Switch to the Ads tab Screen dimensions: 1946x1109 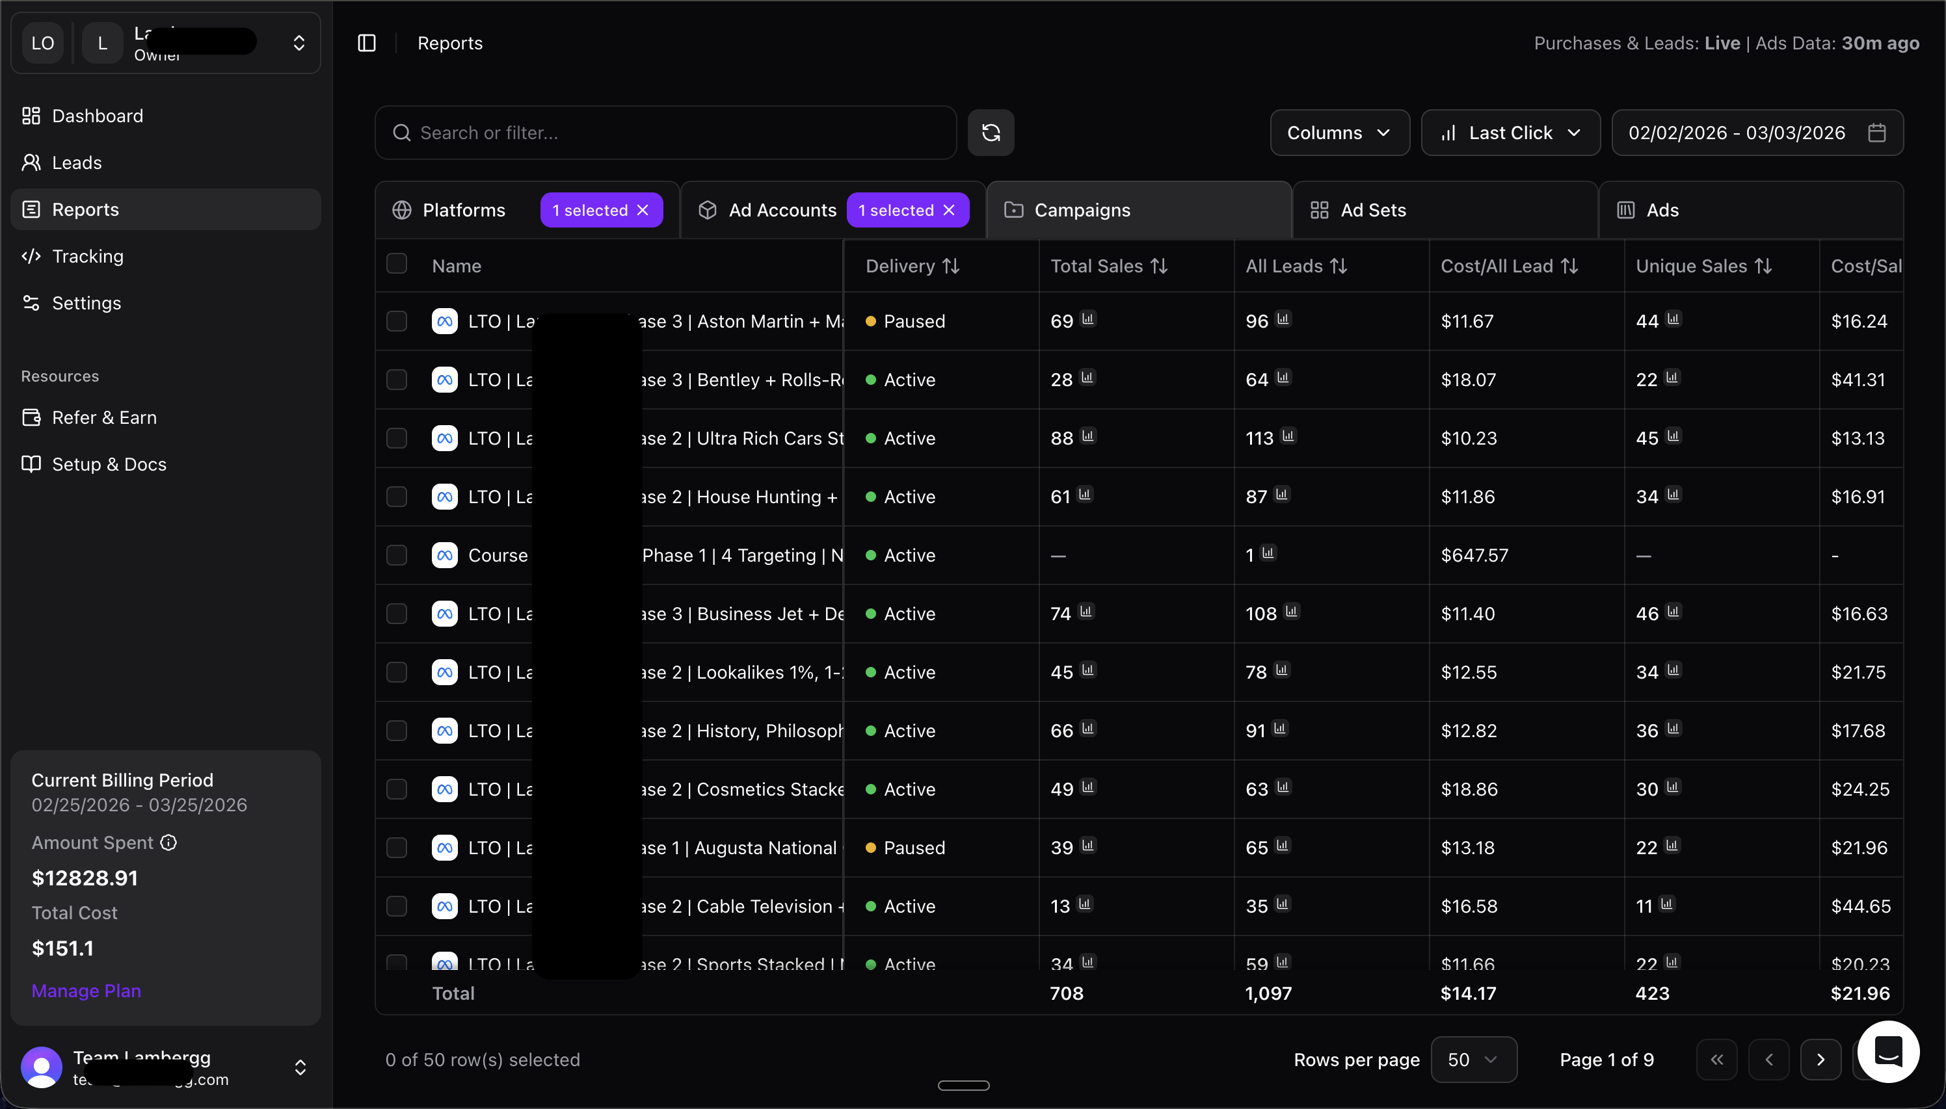coord(1660,209)
